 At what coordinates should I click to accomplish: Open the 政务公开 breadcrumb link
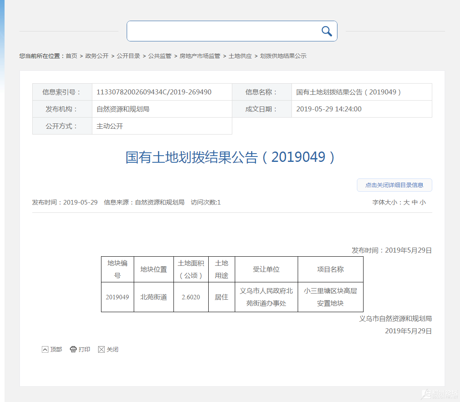pos(97,56)
